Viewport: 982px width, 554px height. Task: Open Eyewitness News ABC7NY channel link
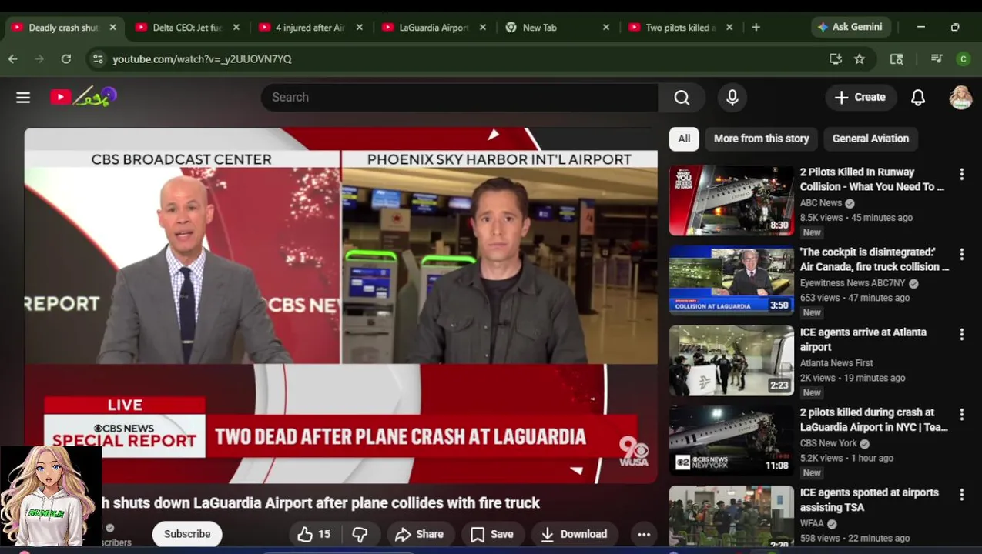tap(853, 283)
